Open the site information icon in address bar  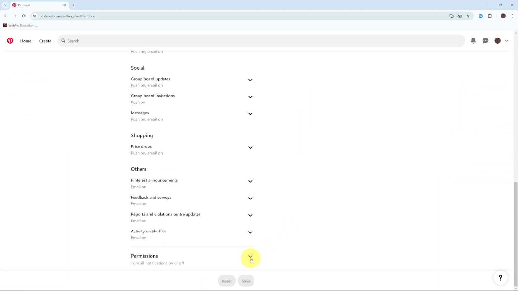point(35,16)
